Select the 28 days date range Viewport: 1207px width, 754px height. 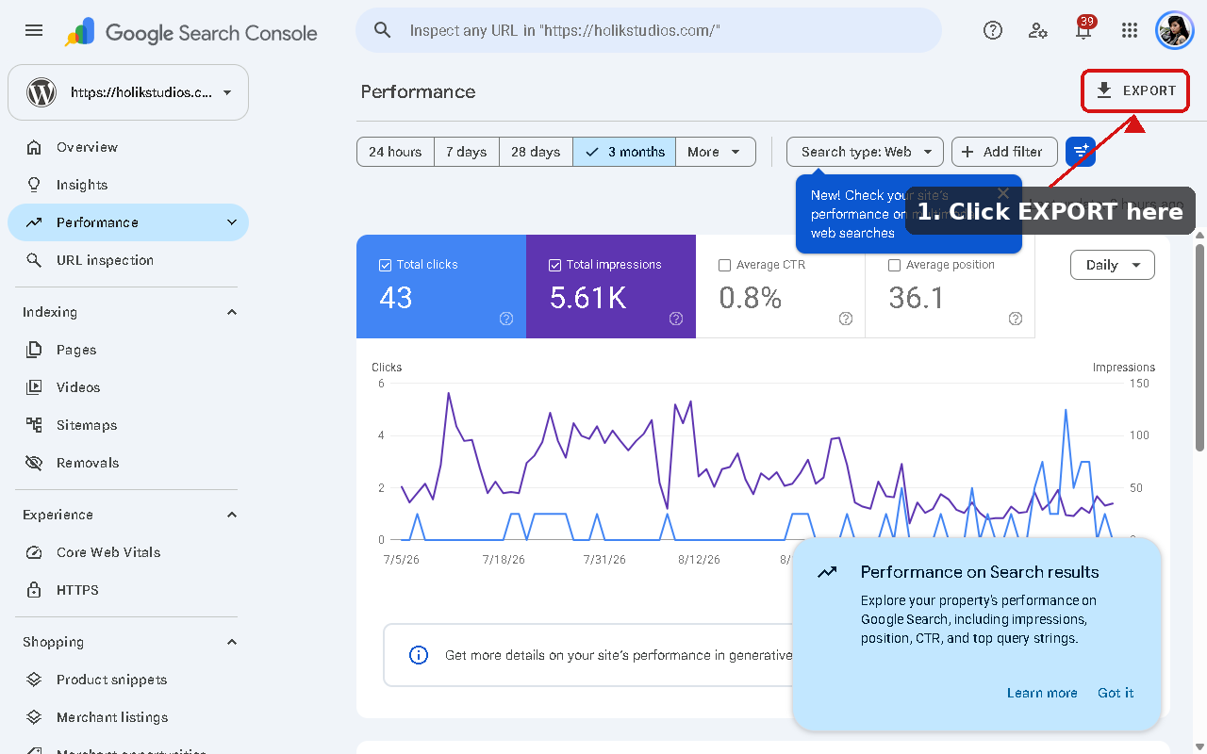(x=536, y=152)
